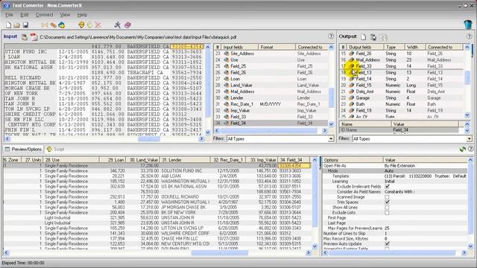
Task: Click the Type column header in Output
Action: 394,47
